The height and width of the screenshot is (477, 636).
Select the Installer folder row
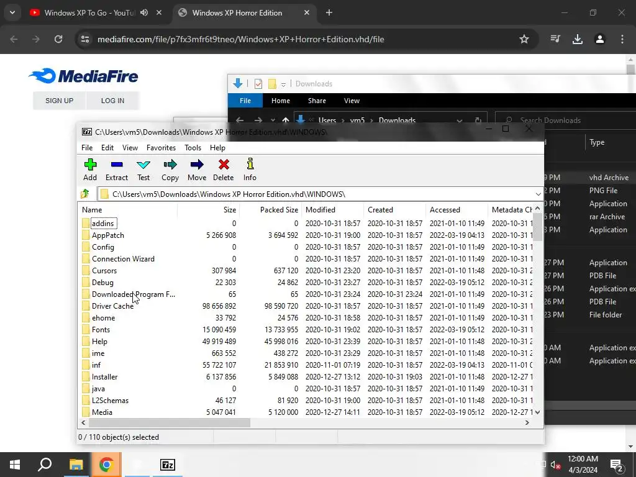point(306,377)
